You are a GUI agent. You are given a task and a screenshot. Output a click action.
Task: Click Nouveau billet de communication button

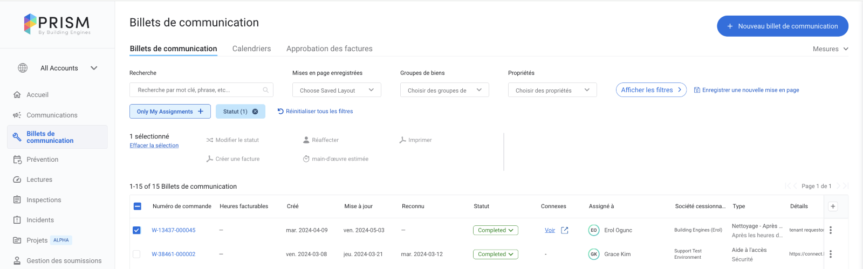782,26
